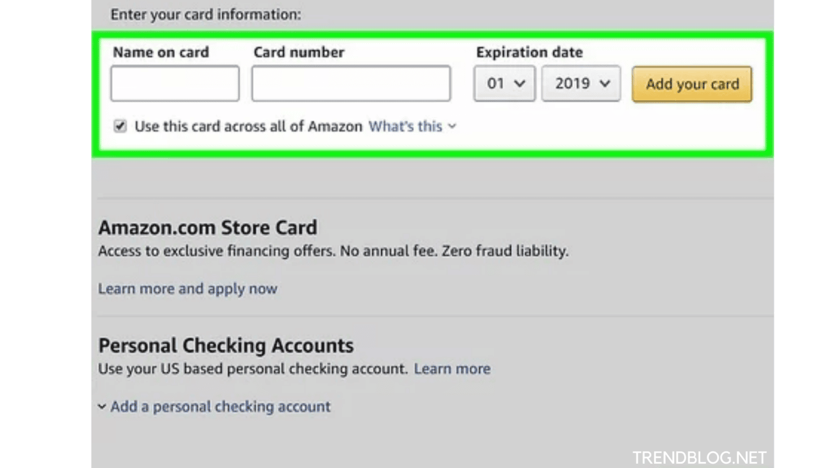Click the chevron beside "What's this"

click(453, 127)
